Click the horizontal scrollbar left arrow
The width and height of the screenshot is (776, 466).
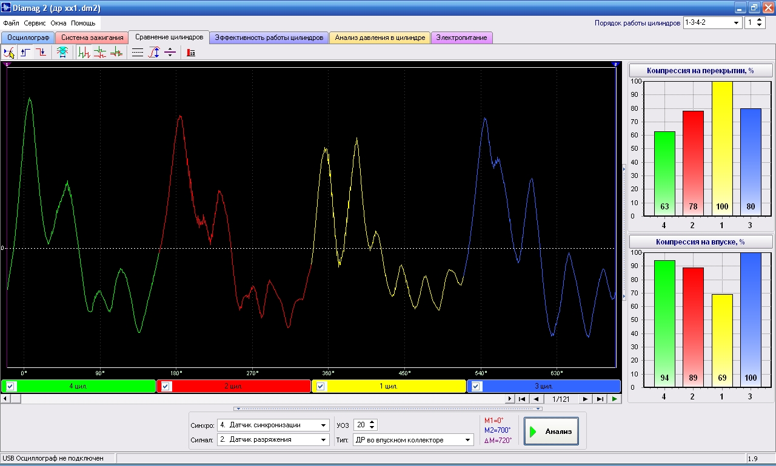5,399
